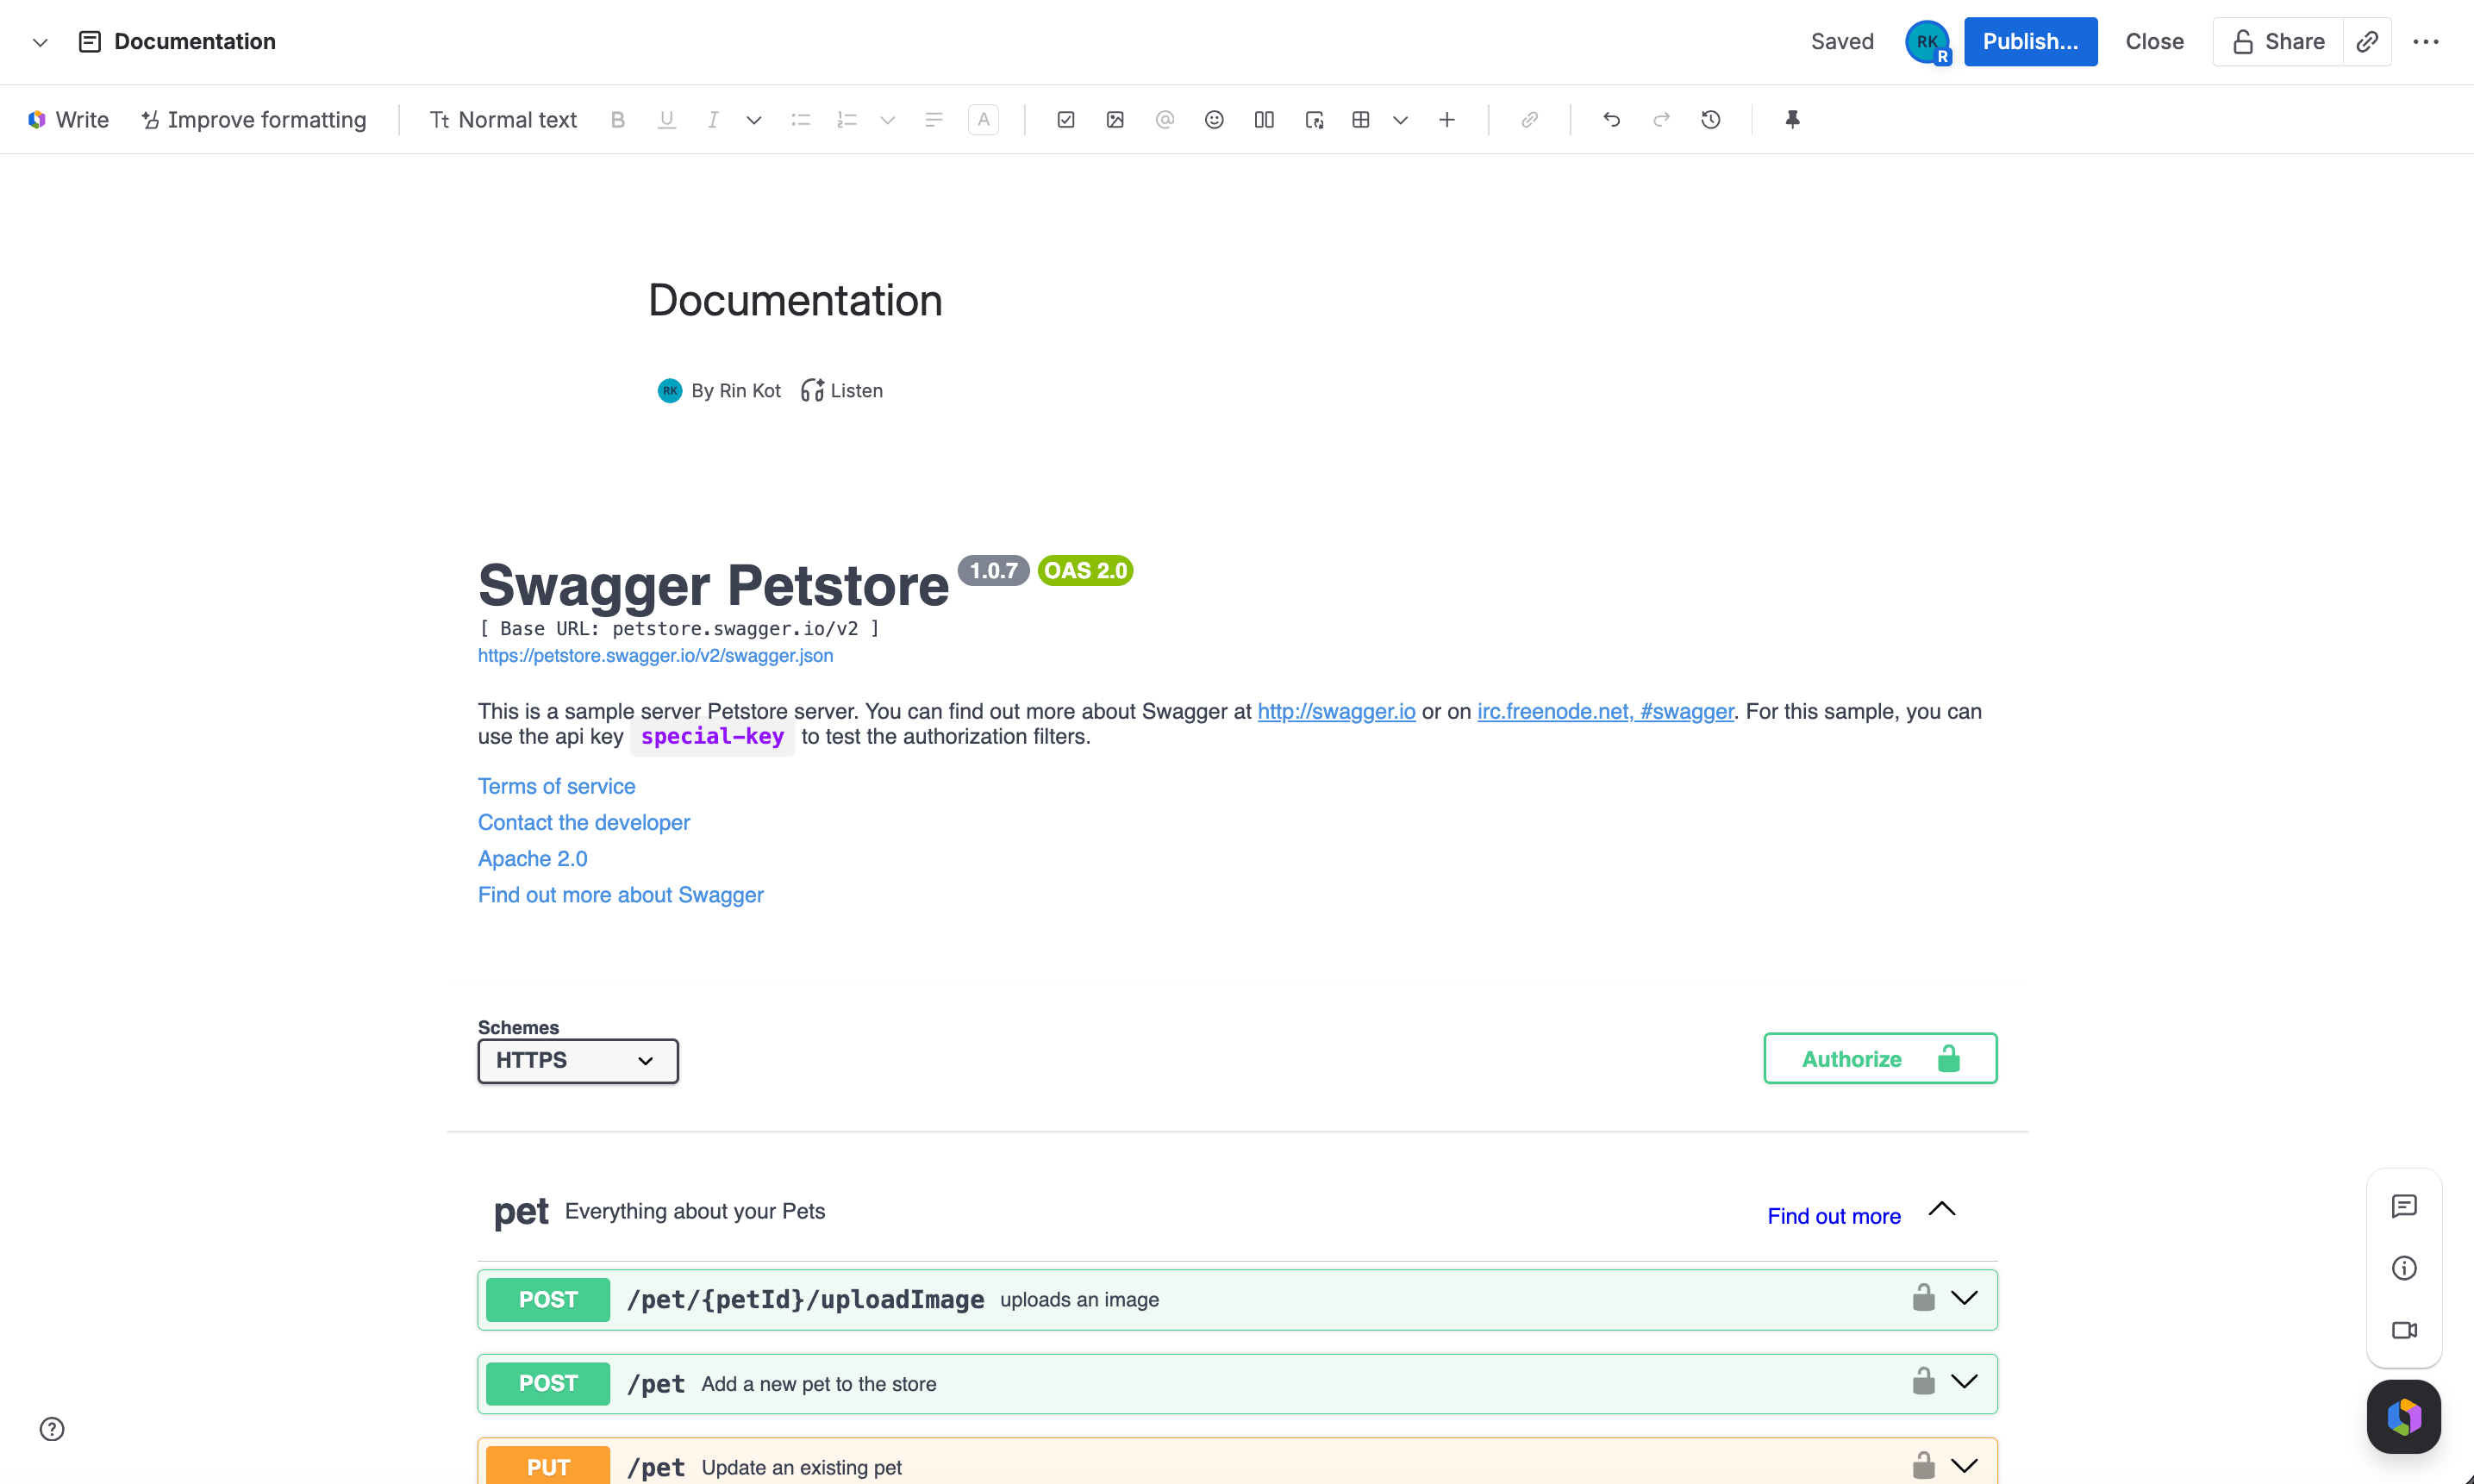Expand PUT /pet endpoint chevron

tap(1964, 1466)
